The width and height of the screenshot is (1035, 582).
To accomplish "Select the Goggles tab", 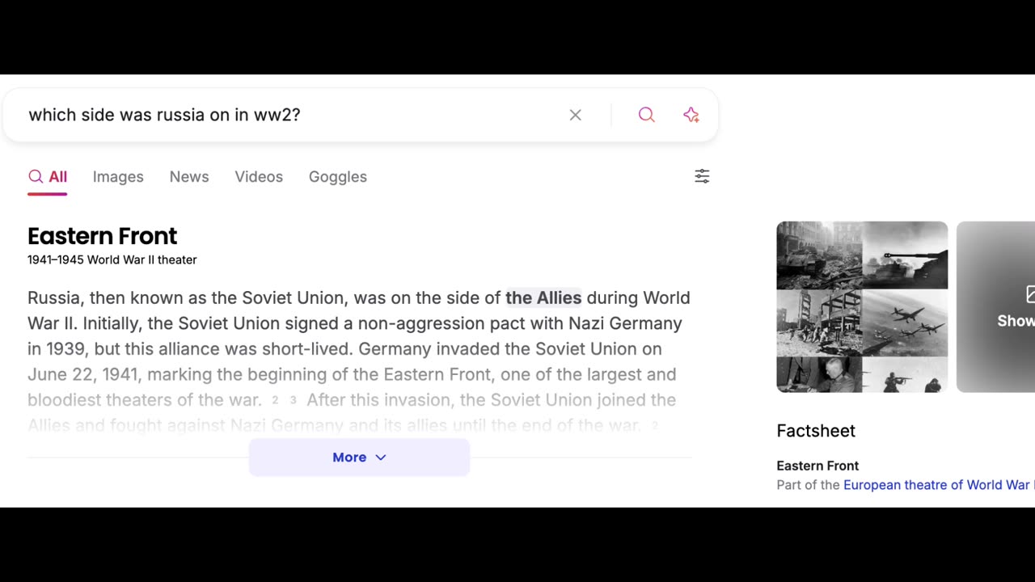I will 338,177.
